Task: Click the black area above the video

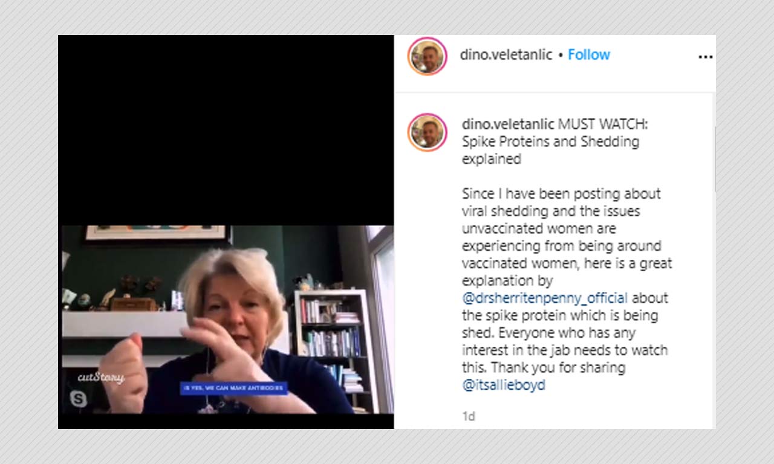Action: (226, 130)
